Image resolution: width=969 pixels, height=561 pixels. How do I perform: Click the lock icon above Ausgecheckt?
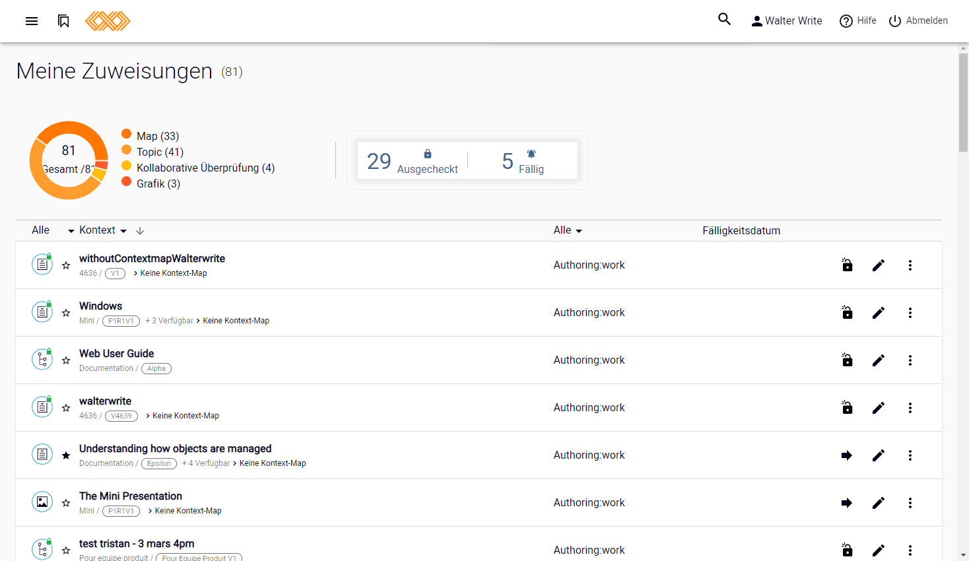click(x=428, y=154)
